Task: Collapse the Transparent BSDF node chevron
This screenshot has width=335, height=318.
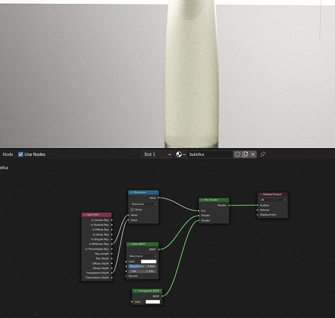Action: click(135, 291)
